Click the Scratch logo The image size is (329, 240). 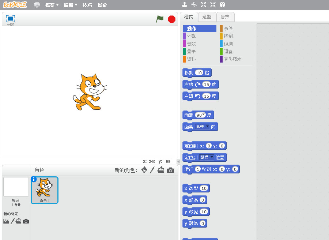pos(15,5)
